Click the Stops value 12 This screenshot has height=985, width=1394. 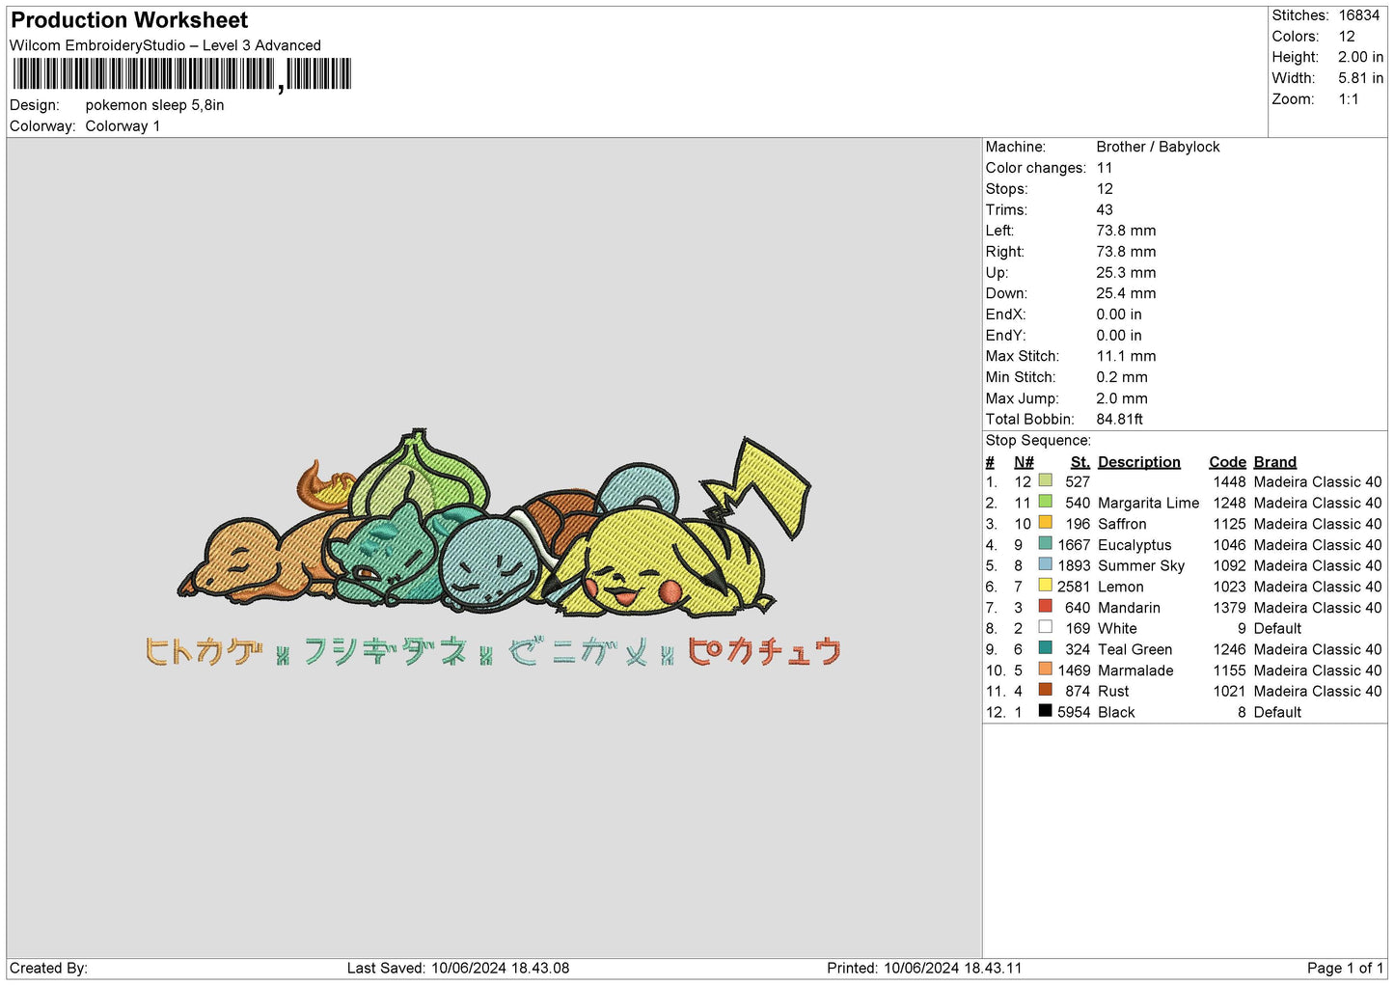1105,189
